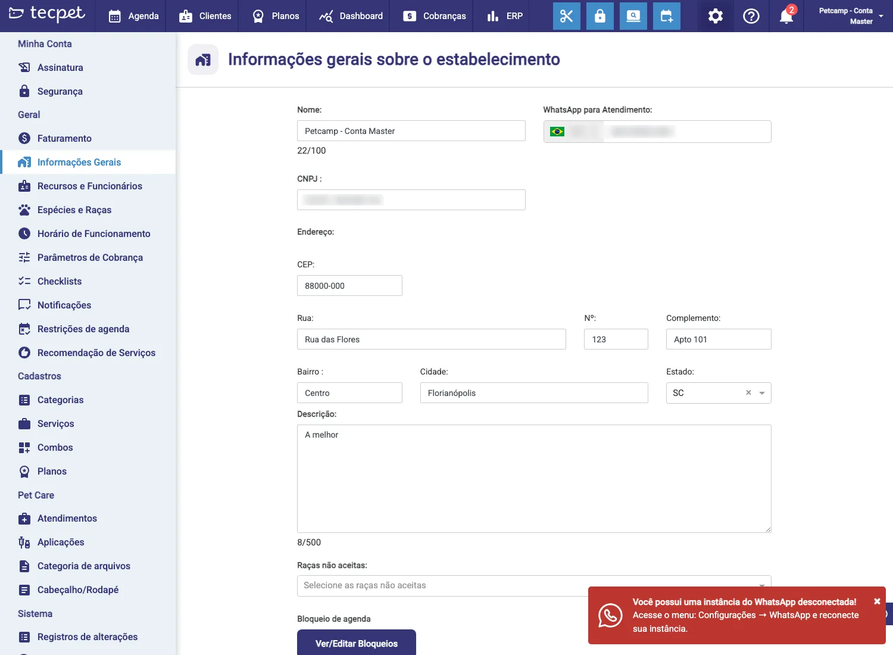
Task: Click the Espécies e Raças paw icon
Action: pyautogui.click(x=24, y=210)
